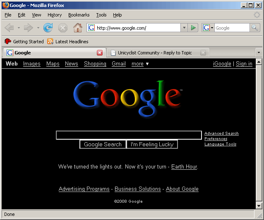Viewport: 264px width, 220px height.
Task: Click the throbber activity indicator
Action: click(257, 15)
